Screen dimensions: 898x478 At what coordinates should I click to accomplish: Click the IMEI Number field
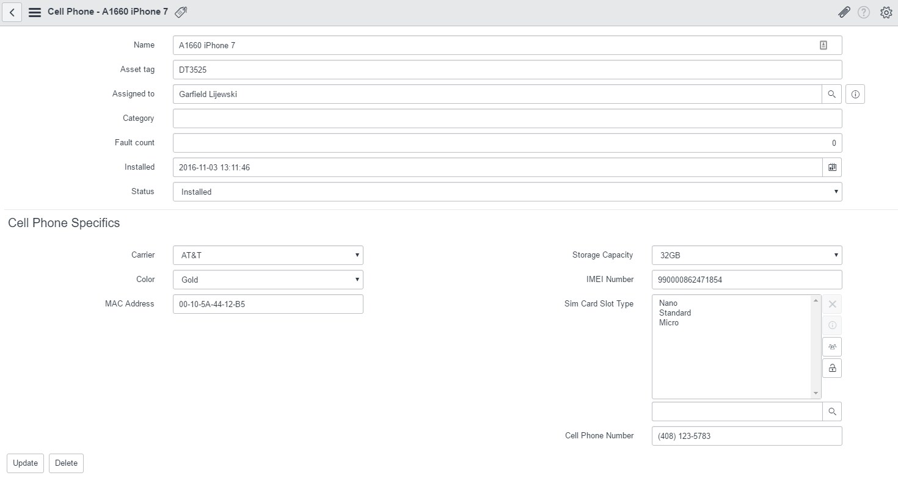pos(747,280)
